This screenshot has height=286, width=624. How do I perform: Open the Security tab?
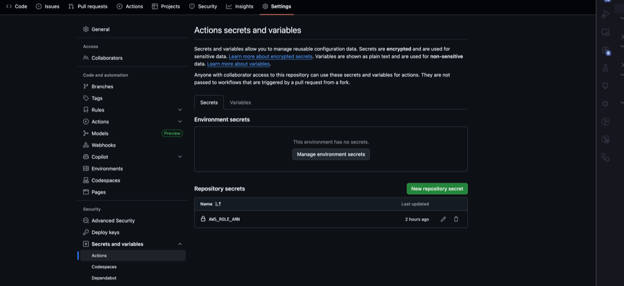(x=203, y=6)
